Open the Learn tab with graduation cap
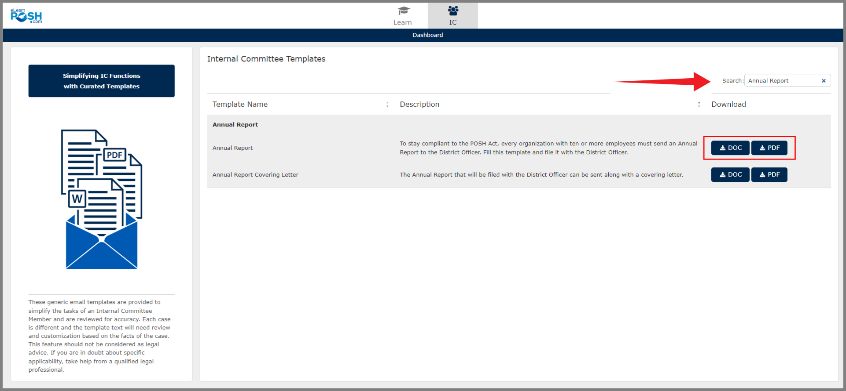 tap(402, 16)
